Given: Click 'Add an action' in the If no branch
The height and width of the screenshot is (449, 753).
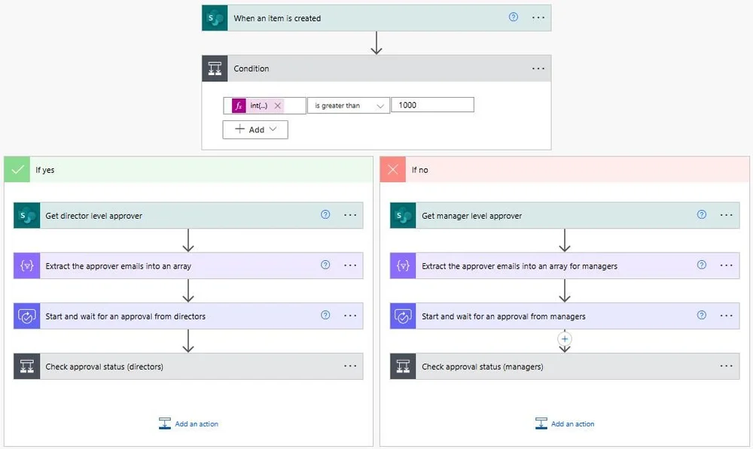Looking at the screenshot, I should (x=572, y=423).
